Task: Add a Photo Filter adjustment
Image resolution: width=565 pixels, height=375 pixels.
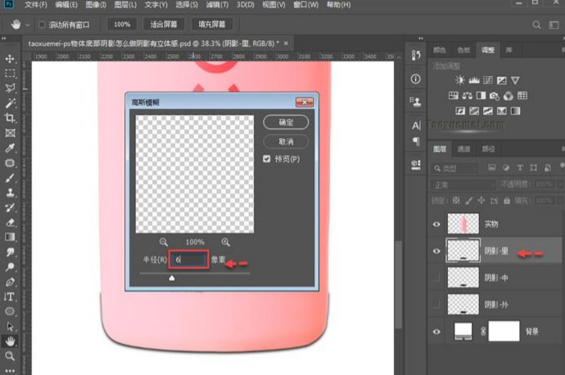Action: tap(495, 96)
